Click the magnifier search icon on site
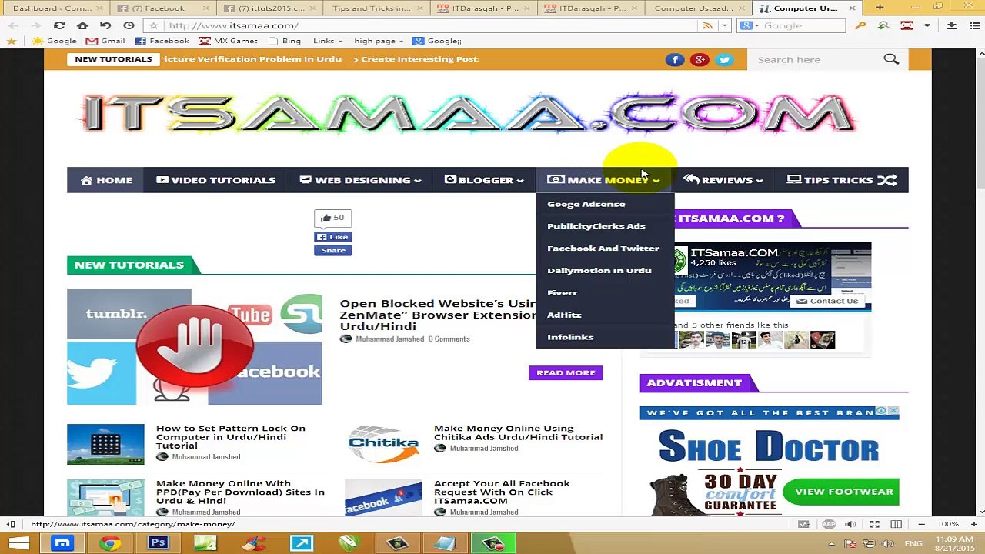985x554 pixels. pos(891,59)
